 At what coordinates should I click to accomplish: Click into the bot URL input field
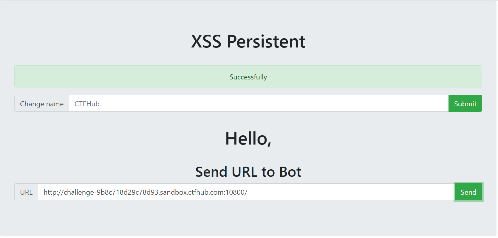(246, 192)
